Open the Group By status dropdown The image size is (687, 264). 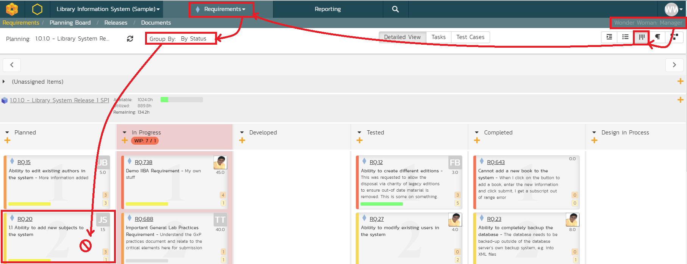[181, 39]
